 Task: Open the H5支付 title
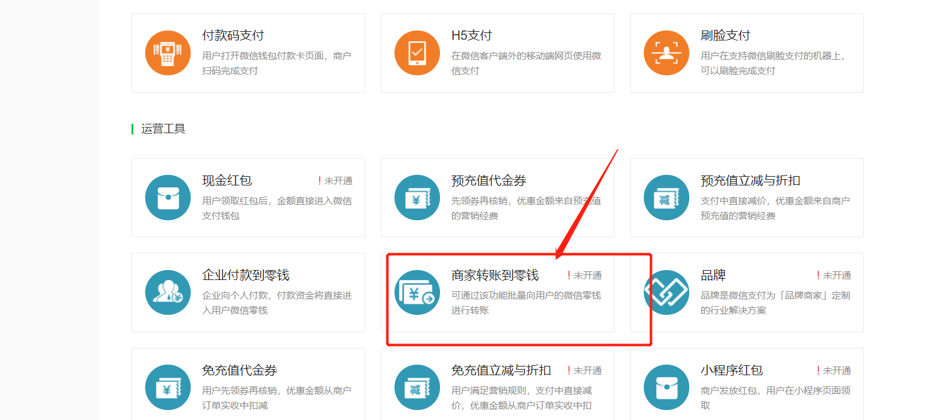click(x=472, y=35)
